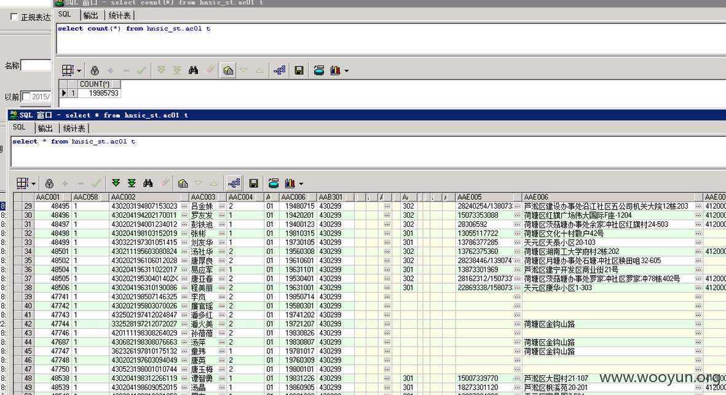This screenshot has width=726, height=395.
Task: Click grid select-cells icon in count(*) window
Action: pos(68,70)
